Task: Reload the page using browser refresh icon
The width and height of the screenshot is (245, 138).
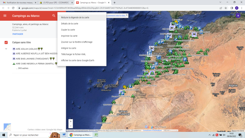Action: [x=13, y=8]
